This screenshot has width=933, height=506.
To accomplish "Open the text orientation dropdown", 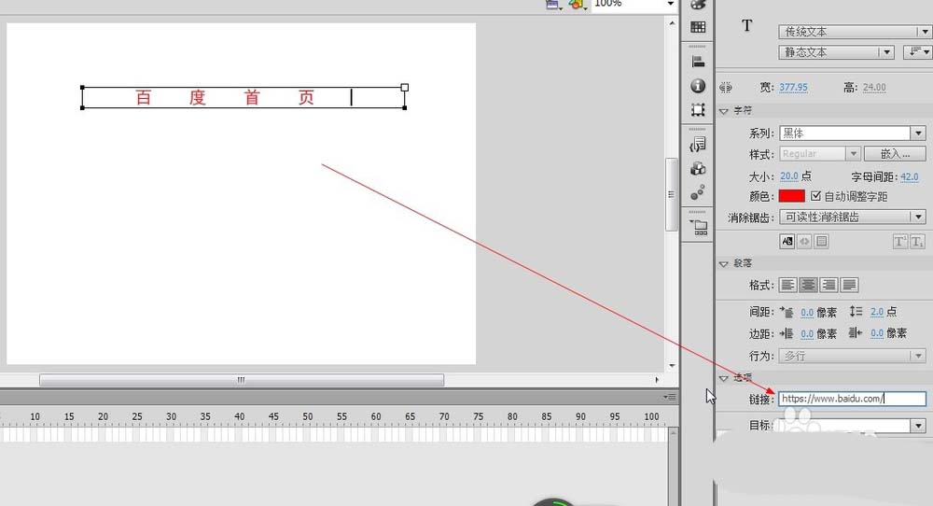I will [x=917, y=52].
